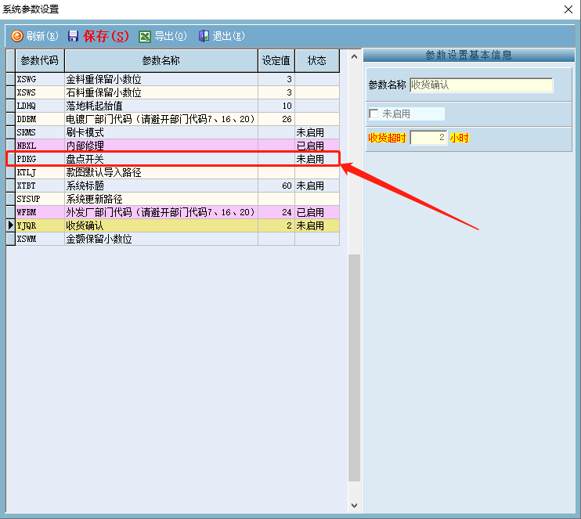Click 未启用 status in PDKG row
The height and width of the screenshot is (519, 581).
[317, 159]
